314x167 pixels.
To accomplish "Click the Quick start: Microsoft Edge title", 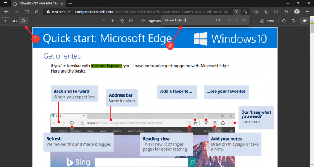I will pos(108,38).
